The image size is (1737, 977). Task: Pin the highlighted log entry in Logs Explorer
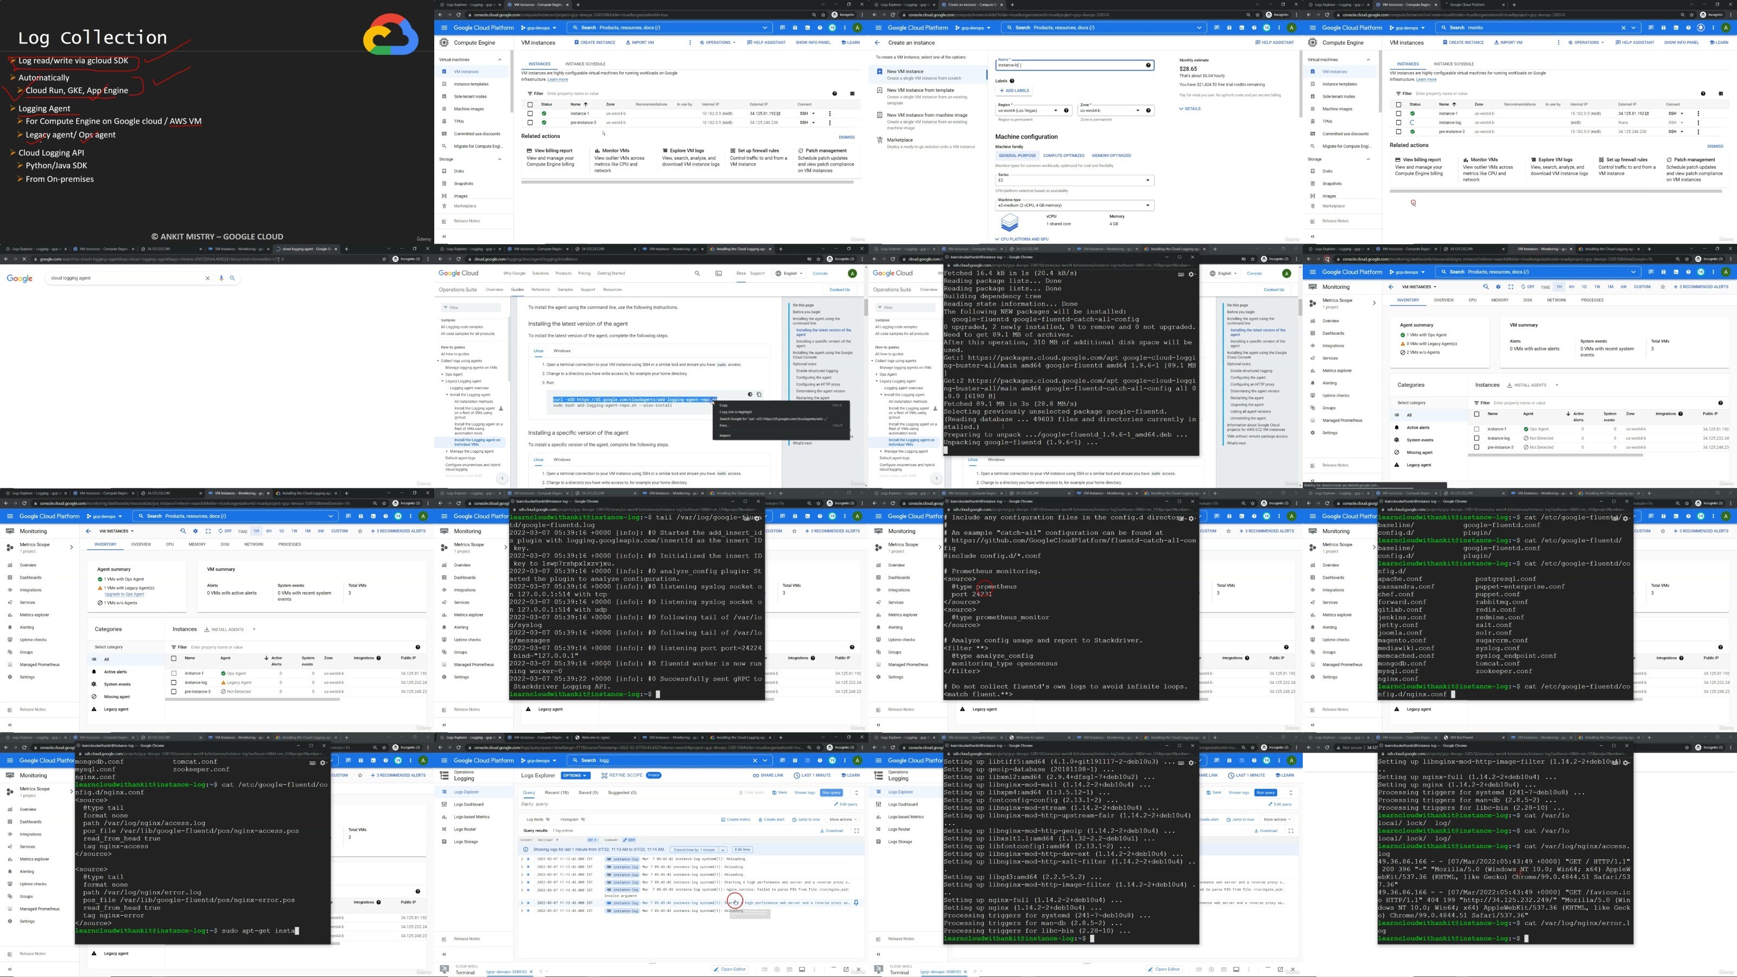pos(855,903)
